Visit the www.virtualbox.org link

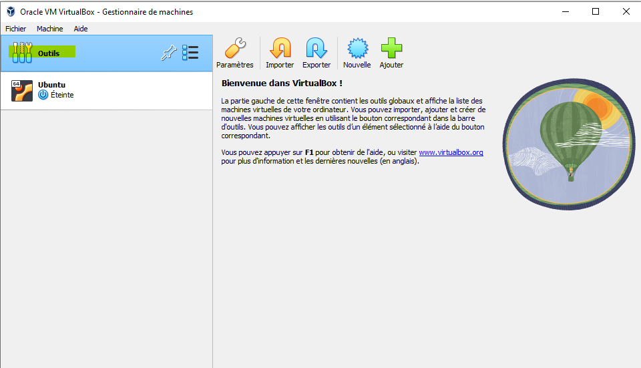[x=451, y=152]
